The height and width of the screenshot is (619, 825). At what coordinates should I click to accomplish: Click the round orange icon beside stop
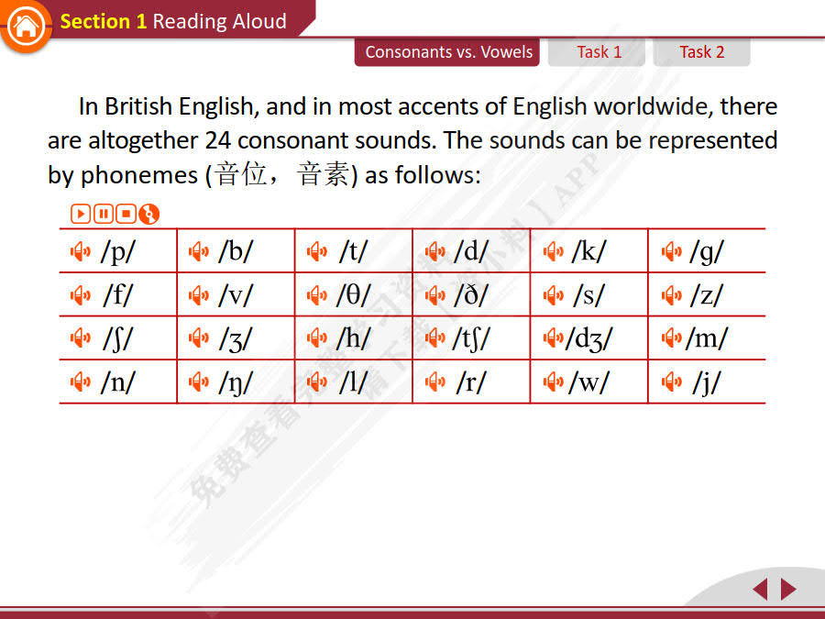[x=148, y=215]
